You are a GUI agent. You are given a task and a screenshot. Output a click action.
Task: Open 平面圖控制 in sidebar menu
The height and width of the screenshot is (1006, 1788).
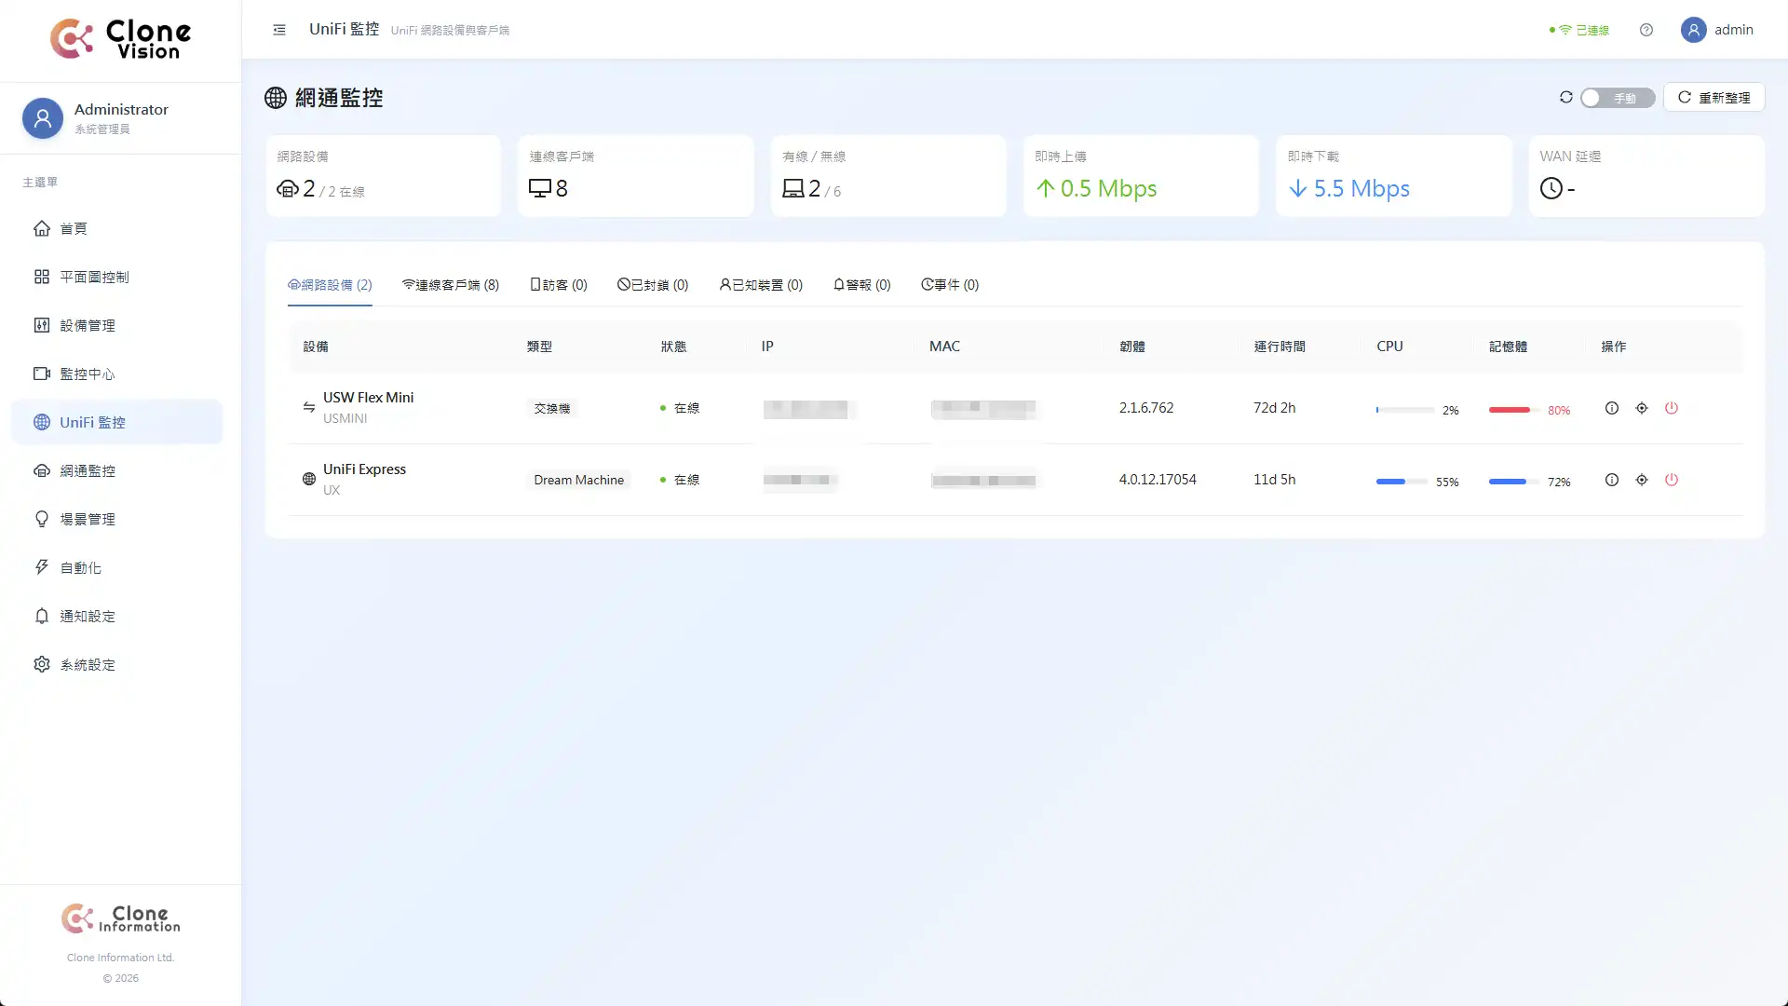coord(94,277)
